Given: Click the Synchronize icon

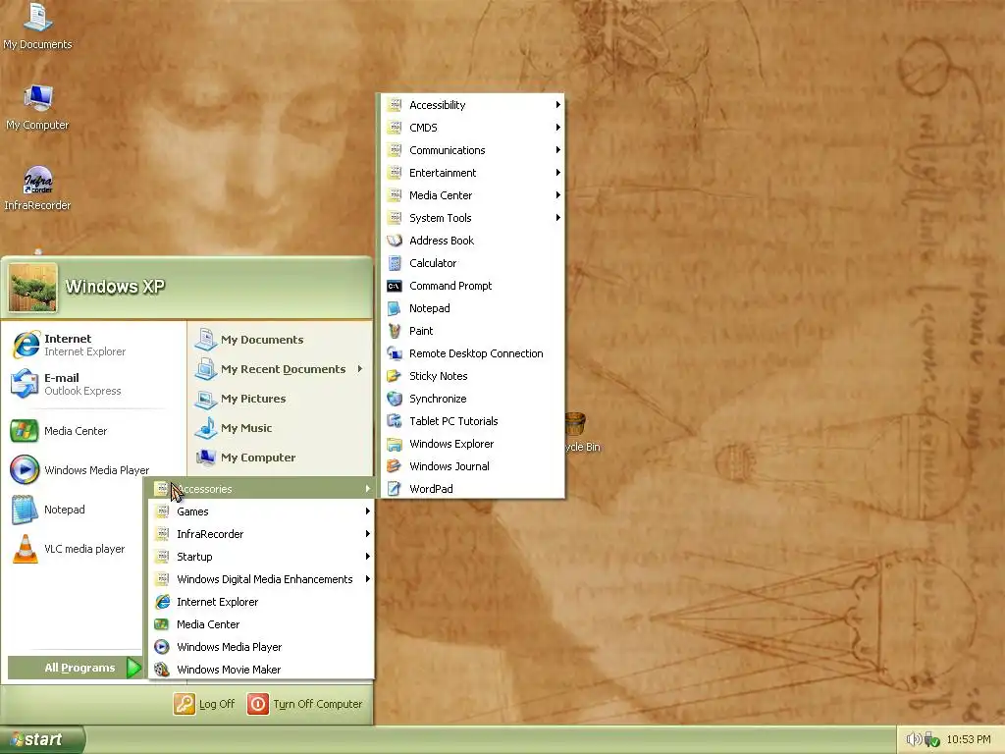Looking at the screenshot, I should point(395,399).
